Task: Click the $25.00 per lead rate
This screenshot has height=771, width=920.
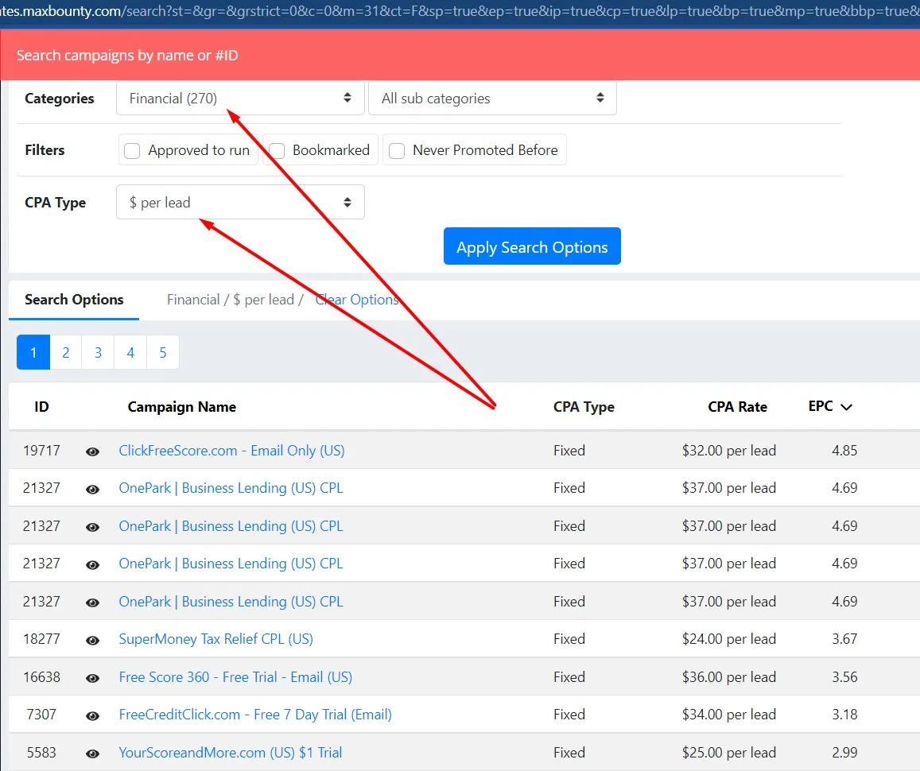Action: (x=728, y=752)
